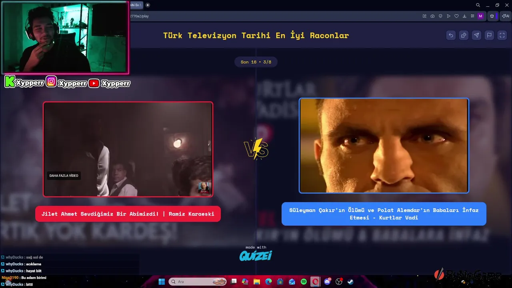Image resolution: width=512 pixels, height=288 pixels.
Task: Open Microsoft Store from the taskbar
Action: [280, 282]
